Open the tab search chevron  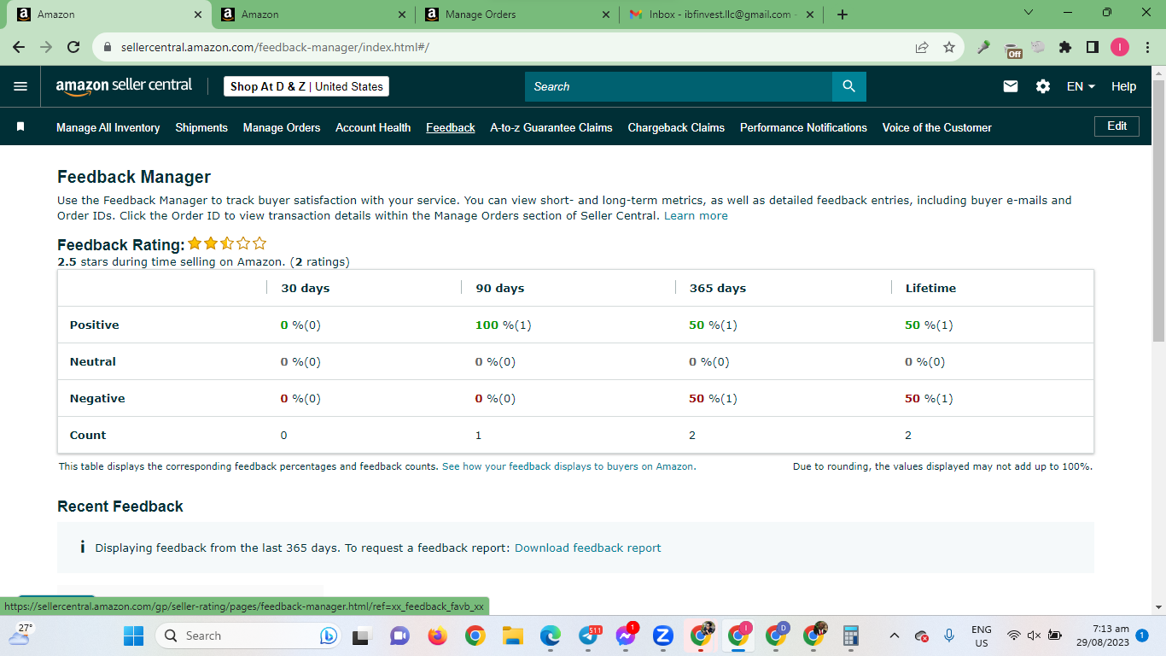pyautogui.click(x=1029, y=13)
